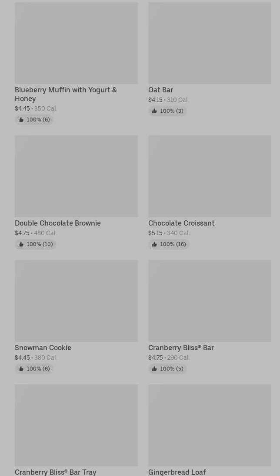Screen dimensions: 280x476
Task: Open the Cranberry Bliss Bar image
Action: coord(210,301)
